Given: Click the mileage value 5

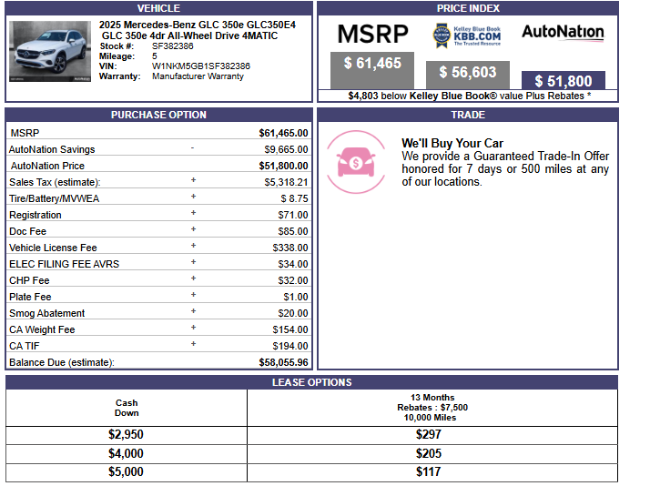Looking at the screenshot, I should coord(155,56).
